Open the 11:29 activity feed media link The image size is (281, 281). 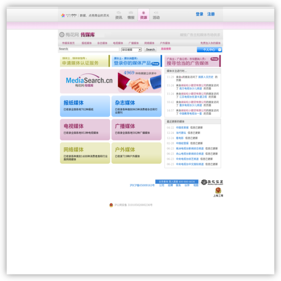point(206,77)
